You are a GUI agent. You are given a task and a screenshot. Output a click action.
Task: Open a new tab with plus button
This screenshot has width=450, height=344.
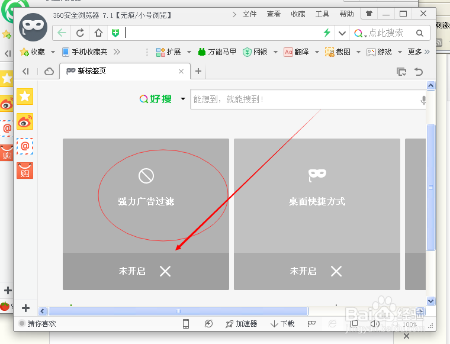point(198,71)
